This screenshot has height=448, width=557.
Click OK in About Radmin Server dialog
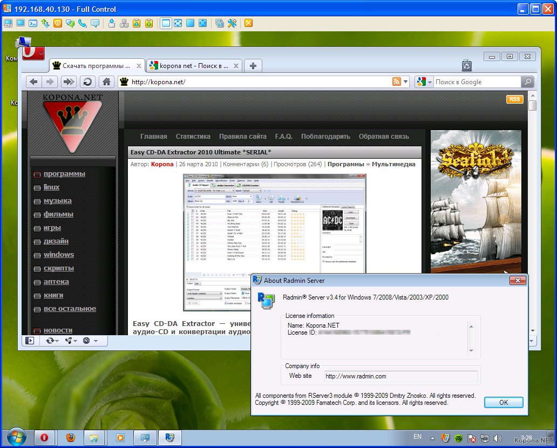pyautogui.click(x=504, y=403)
